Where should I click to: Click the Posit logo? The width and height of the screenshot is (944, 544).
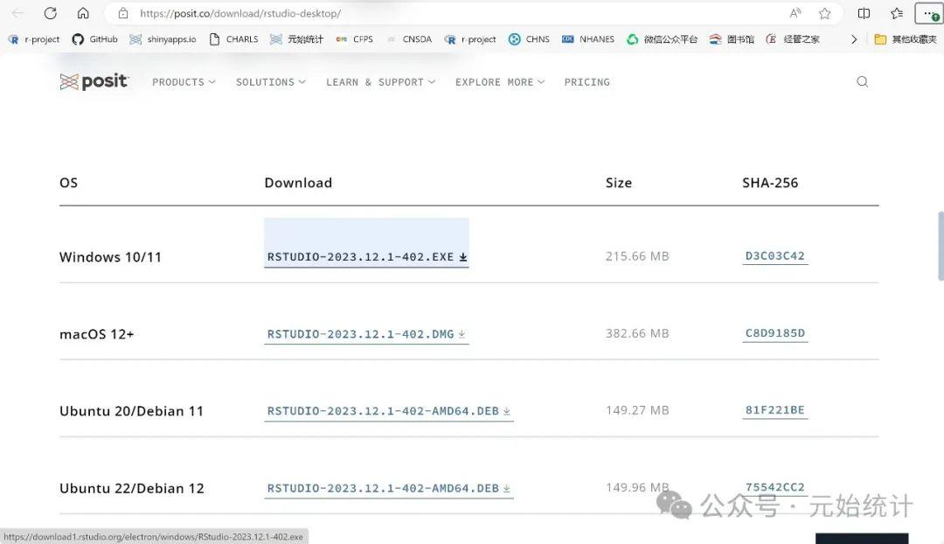[x=94, y=81]
